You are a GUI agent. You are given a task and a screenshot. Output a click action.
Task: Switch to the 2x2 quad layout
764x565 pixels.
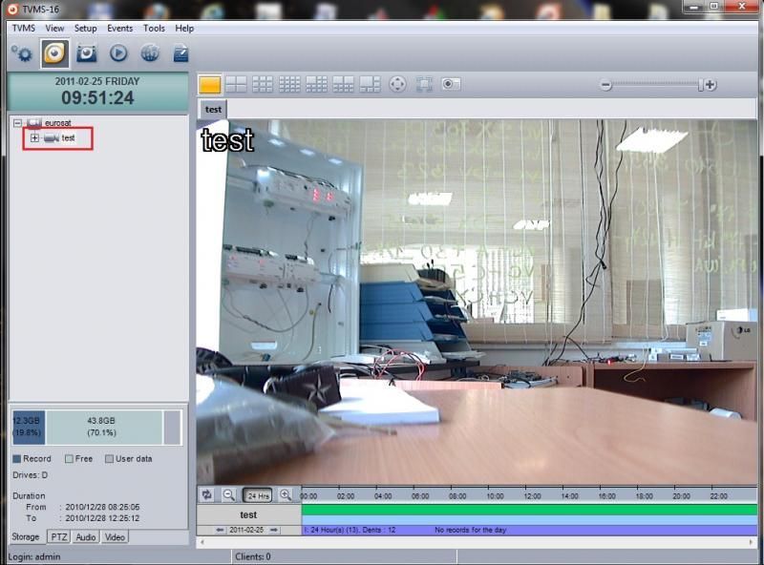[x=236, y=85]
